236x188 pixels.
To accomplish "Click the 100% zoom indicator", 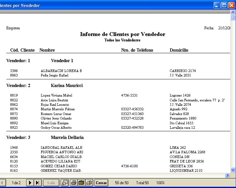I will click(160, 183).
